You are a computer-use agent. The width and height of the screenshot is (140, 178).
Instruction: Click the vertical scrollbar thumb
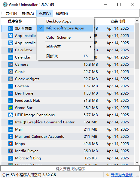point(137,46)
